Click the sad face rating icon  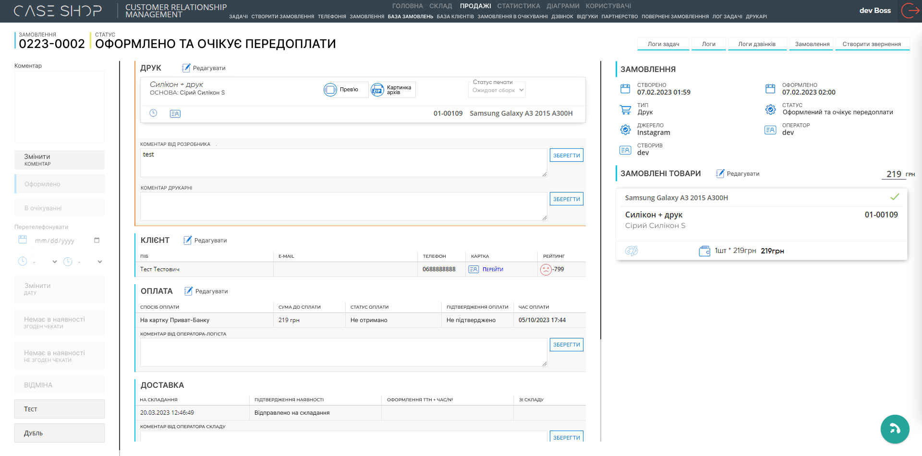(x=546, y=269)
